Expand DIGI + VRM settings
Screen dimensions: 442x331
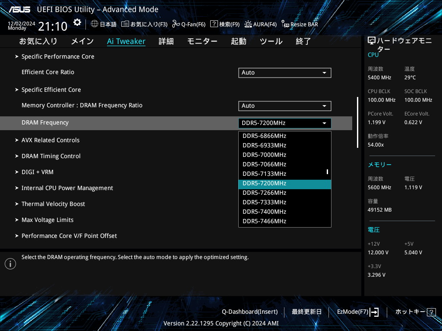click(37, 172)
